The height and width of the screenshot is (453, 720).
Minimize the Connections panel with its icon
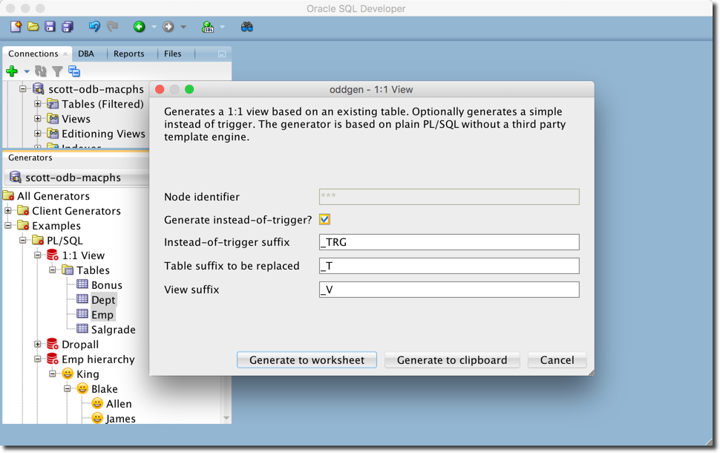(x=222, y=54)
